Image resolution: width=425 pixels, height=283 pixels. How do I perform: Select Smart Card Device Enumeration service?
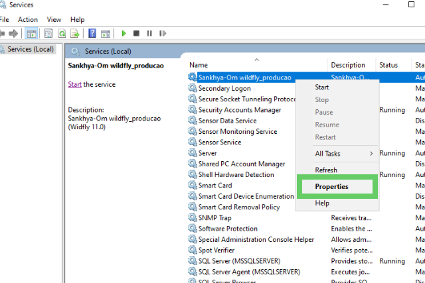(246, 197)
